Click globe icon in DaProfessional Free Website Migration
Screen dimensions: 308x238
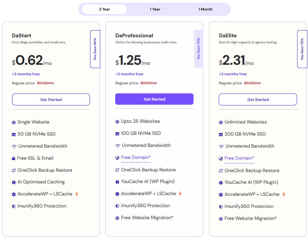pos(117,218)
